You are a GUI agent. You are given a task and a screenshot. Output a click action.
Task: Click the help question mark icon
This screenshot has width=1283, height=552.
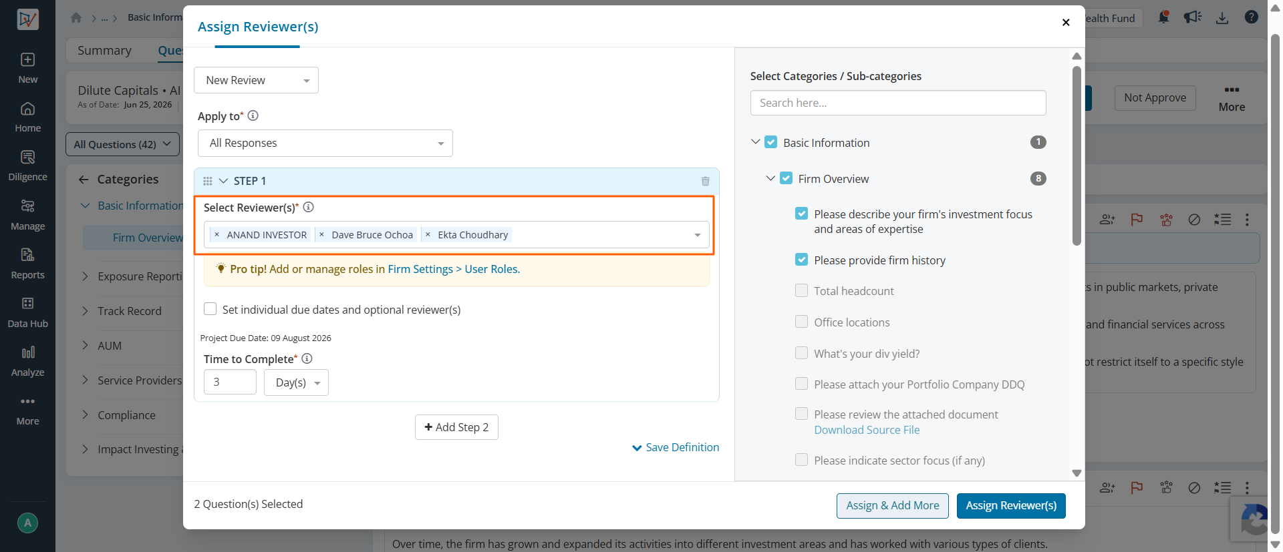pyautogui.click(x=1252, y=17)
